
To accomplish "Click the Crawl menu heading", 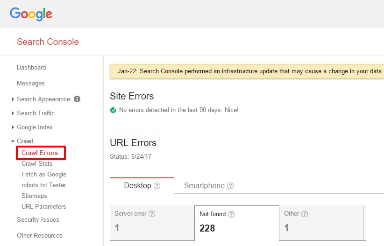I will click(x=25, y=141).
